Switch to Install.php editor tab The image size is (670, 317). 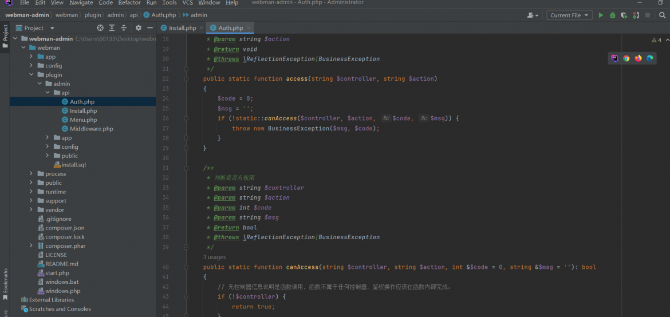(183, 28)
